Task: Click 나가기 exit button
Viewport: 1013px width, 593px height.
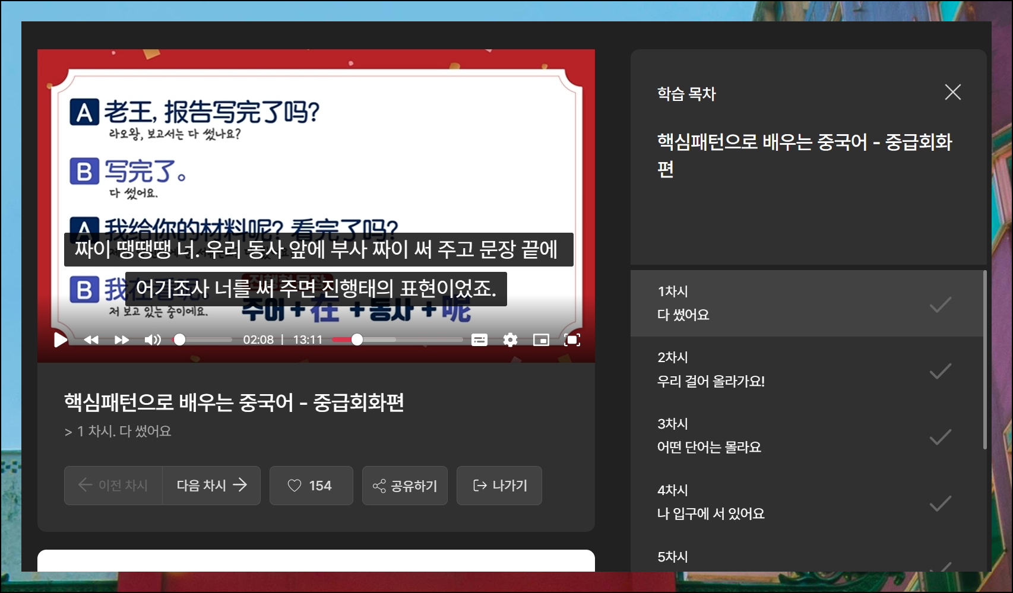Action: (499, 486)
